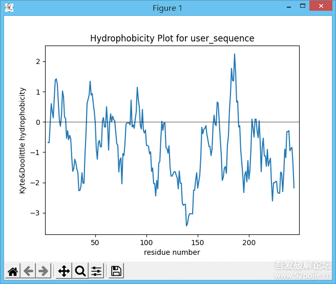This screenshot has height=284, width=336.
Task: Open Configure subplots settings
Action: pyautogui.click(x=96, y=271)
